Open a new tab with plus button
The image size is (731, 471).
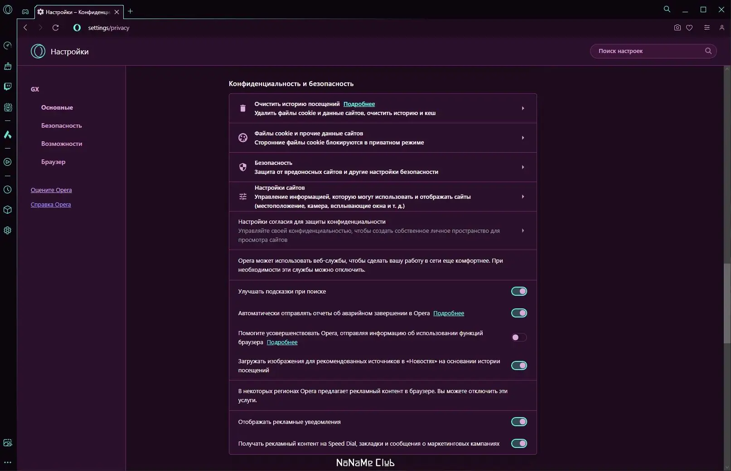coord(131,11)
